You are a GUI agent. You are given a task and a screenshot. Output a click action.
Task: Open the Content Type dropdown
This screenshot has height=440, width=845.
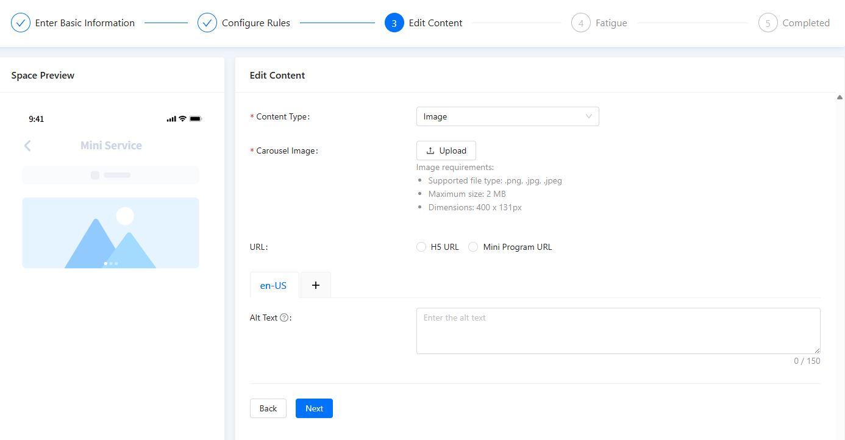coord(507,116)
